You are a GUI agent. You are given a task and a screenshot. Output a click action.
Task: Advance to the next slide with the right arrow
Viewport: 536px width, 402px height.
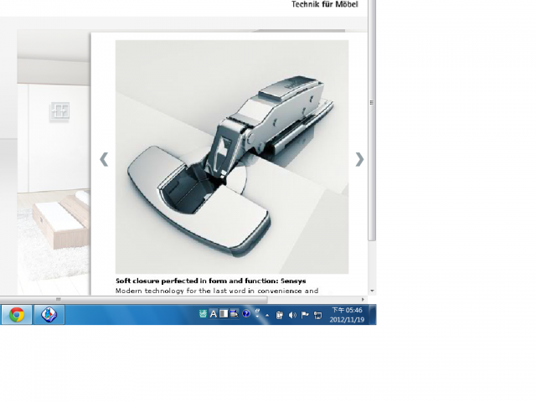pyautogui.click(x=359, y=159)
